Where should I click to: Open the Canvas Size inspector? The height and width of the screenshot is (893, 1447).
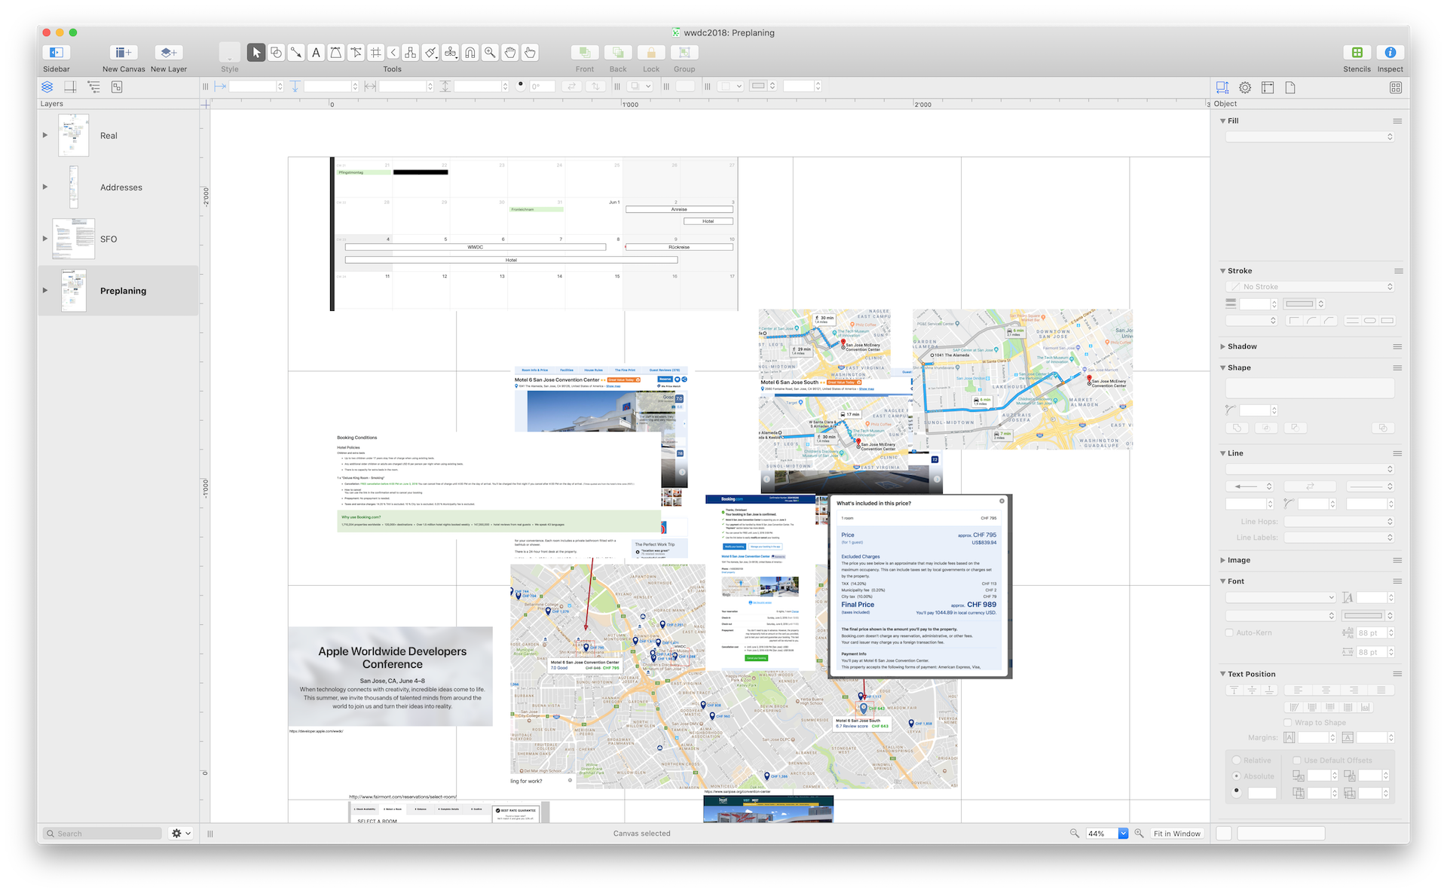click(x=1268, y=87)
